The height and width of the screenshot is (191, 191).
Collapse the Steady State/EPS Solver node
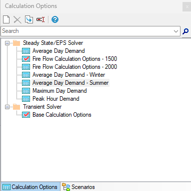7,43
